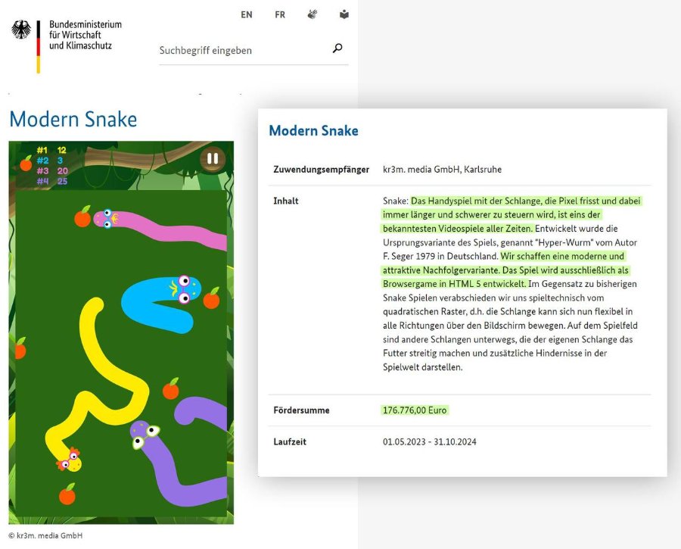Click the search magnifier icon

[337, 48]
